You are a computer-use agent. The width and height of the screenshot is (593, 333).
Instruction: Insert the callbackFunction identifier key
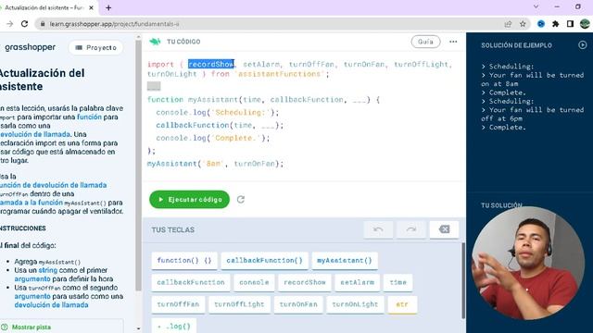(x=191, y=282)
